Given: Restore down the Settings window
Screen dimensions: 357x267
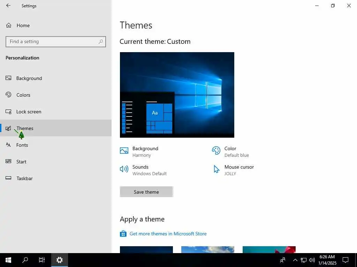Looking at the screenshot, I should (x=333, y=6).
